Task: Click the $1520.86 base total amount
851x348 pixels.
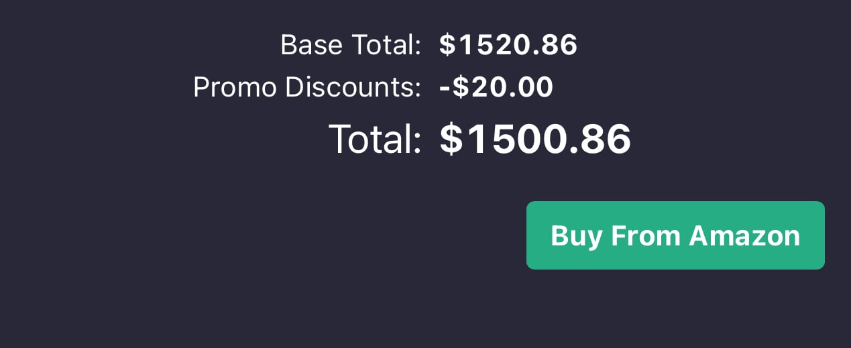Action: pyautogui.click(x=508, y=45)
